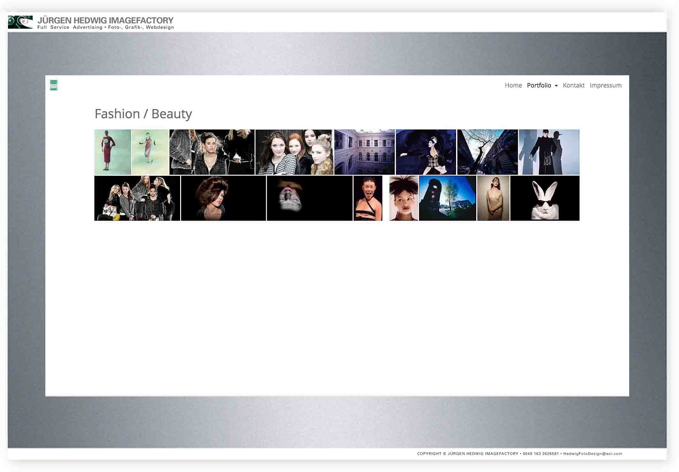Open the Portfolio dropdown menu

542,85
